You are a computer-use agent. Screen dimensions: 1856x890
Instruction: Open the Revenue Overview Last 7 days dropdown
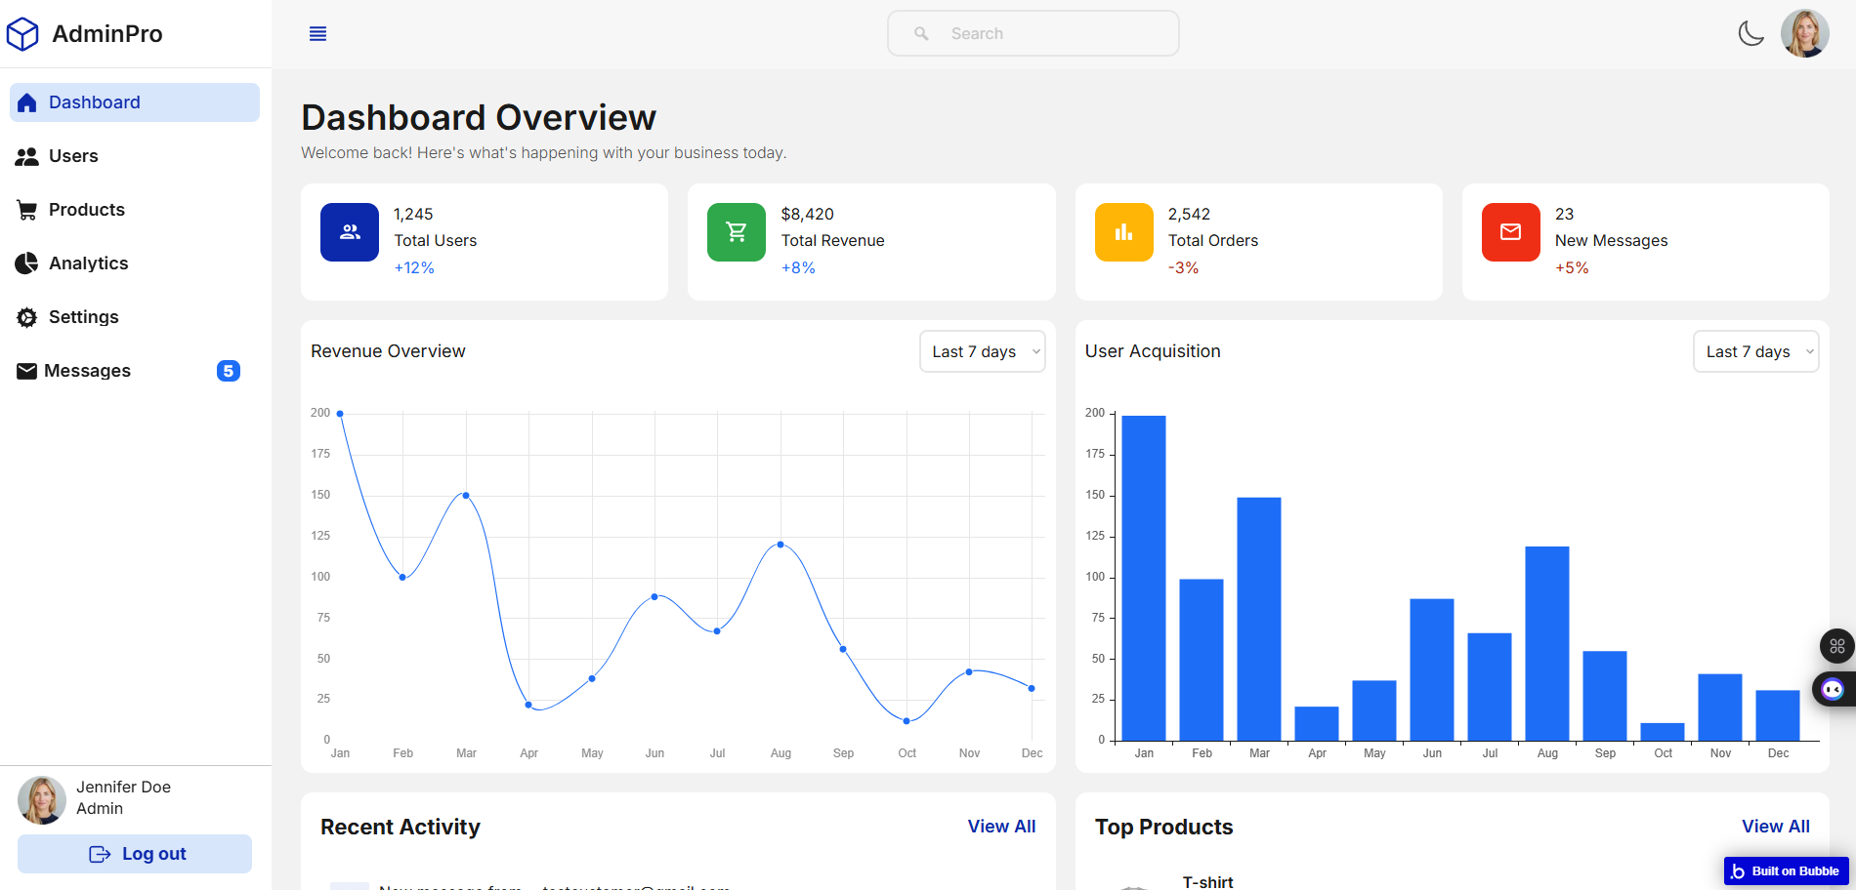click(x=982, y=351)
